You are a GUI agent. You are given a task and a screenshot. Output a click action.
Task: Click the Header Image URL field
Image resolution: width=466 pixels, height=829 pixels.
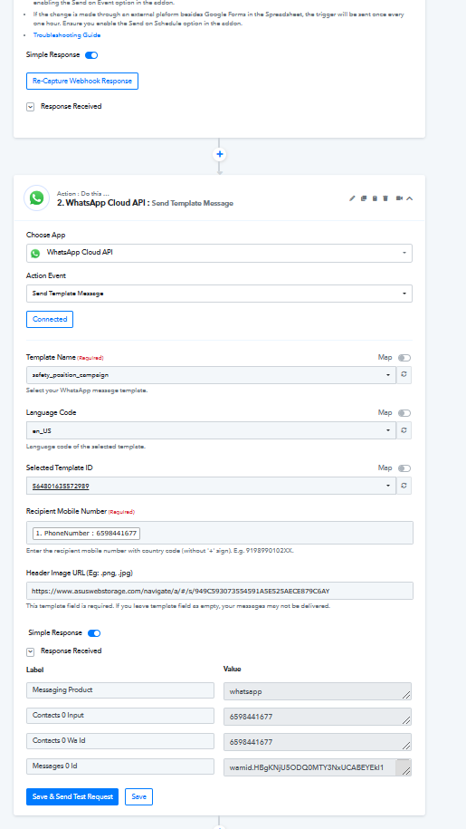pos(220,591)
